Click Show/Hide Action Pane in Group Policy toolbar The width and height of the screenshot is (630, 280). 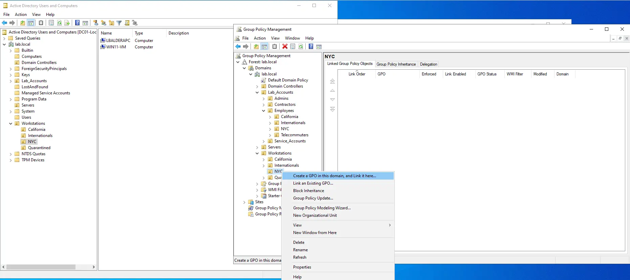[319, 47]
